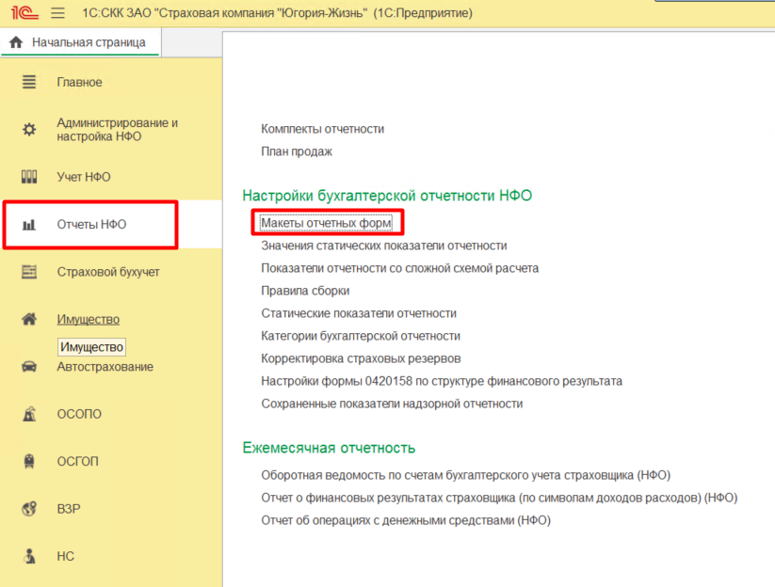Viewport: 775px width, 587px height.
Task: Click the Главное section list icon
Action: (29, 83)
